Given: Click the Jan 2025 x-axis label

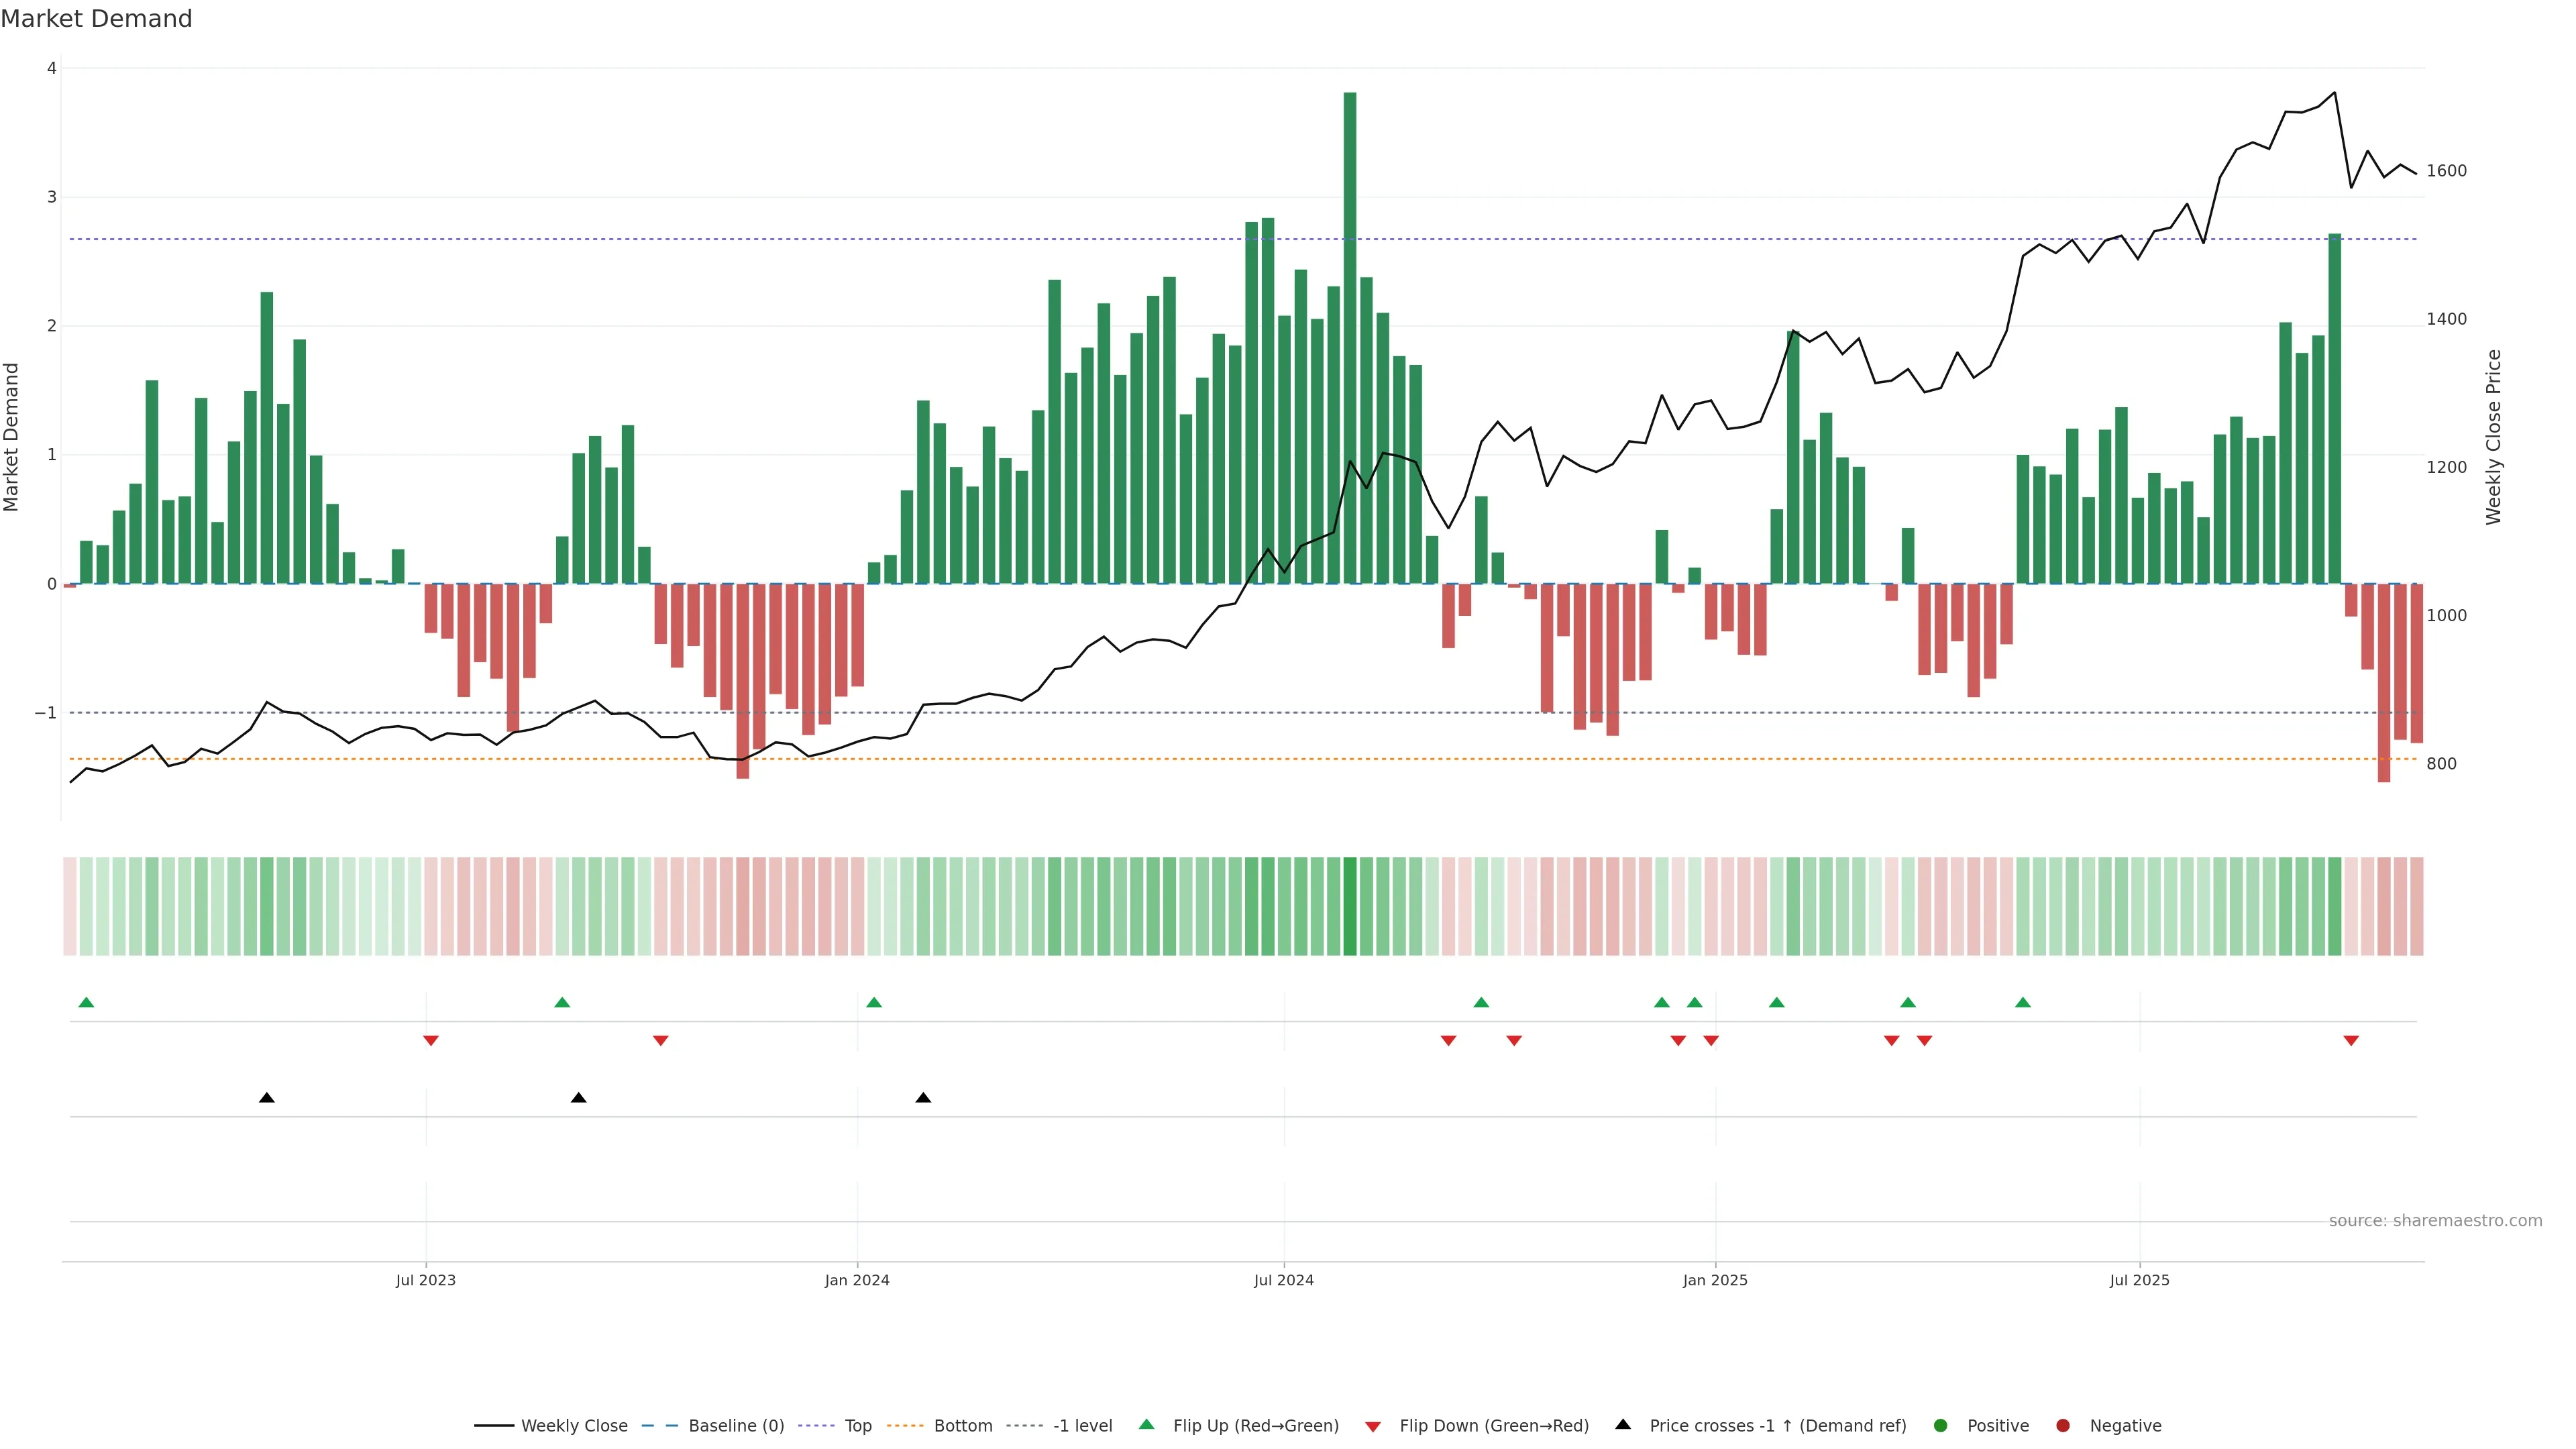Looking at the screenshot, I should pyautogui.click(x=1714, y=1280).
